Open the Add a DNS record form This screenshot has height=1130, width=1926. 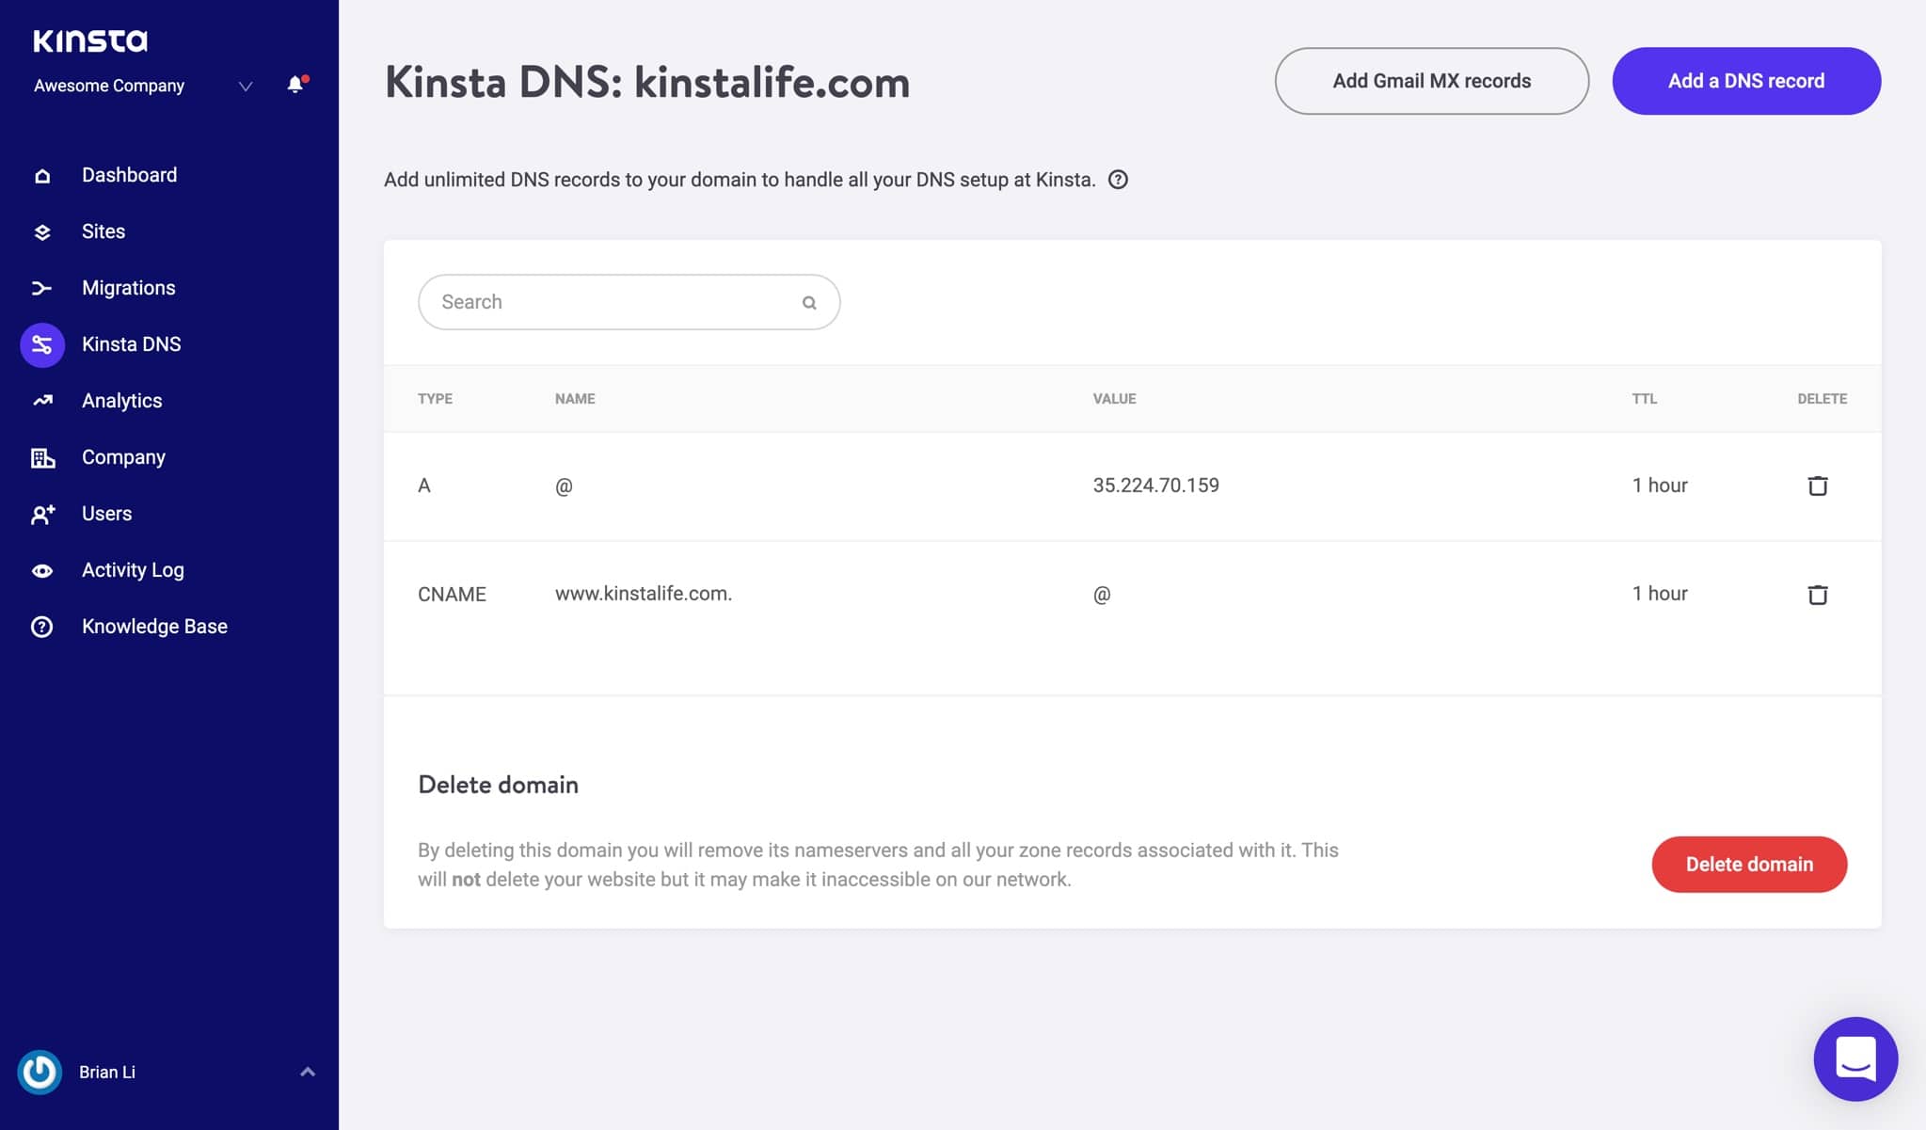click(x=1745, y=79)
